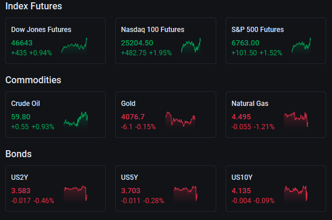Click the Crude Oil green mini chart
332x220 pixels.
pos(76,120)
